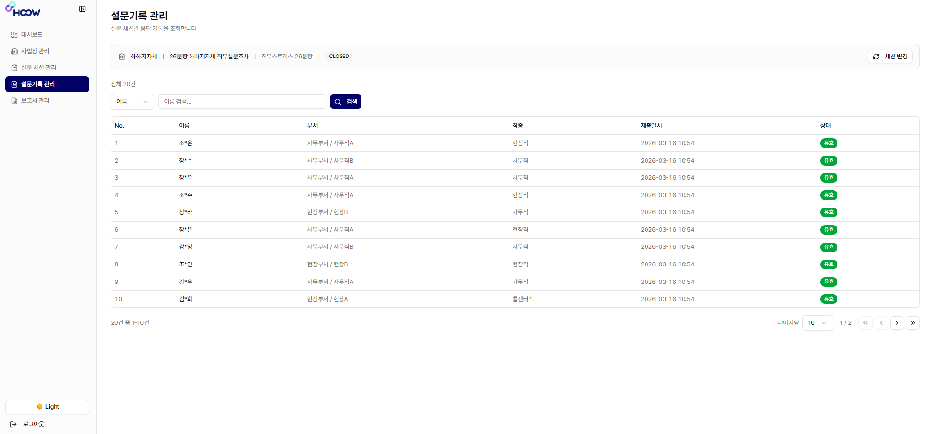Click the 부서 column header
This screenshot has width=932, height=434.
coord(312,126)
